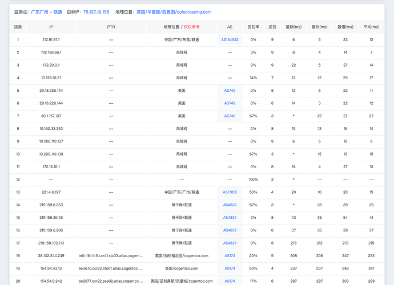
Task: Click IP cell 219.158.30.46
Action: (x=51, y=218)
